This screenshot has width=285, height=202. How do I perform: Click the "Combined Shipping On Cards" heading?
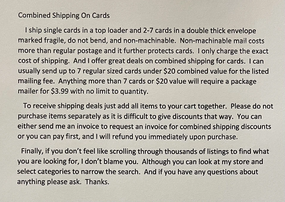click(64, 15)
